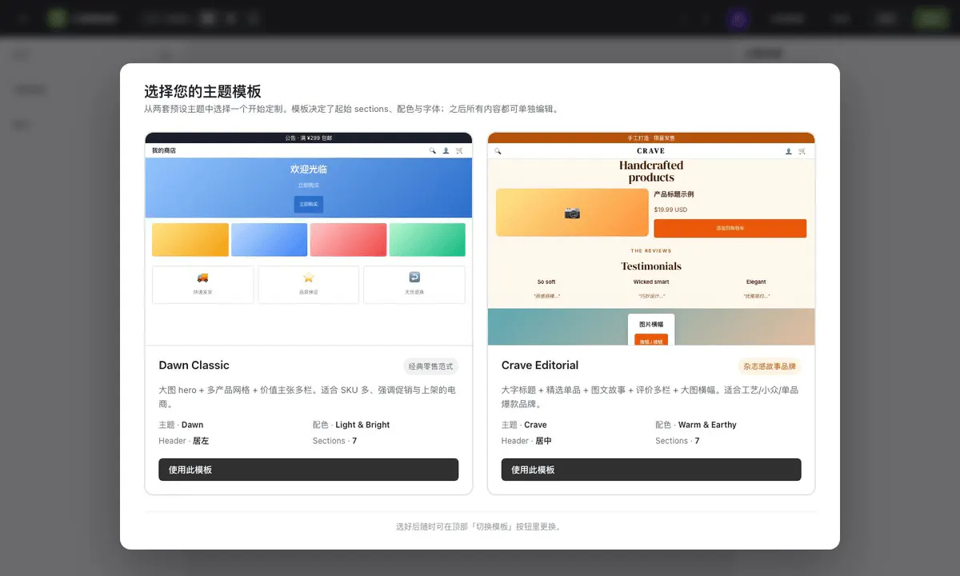Click the CRAVE logo in preview header
Viewport: 960px width, 576px height.
click(651, 150)
